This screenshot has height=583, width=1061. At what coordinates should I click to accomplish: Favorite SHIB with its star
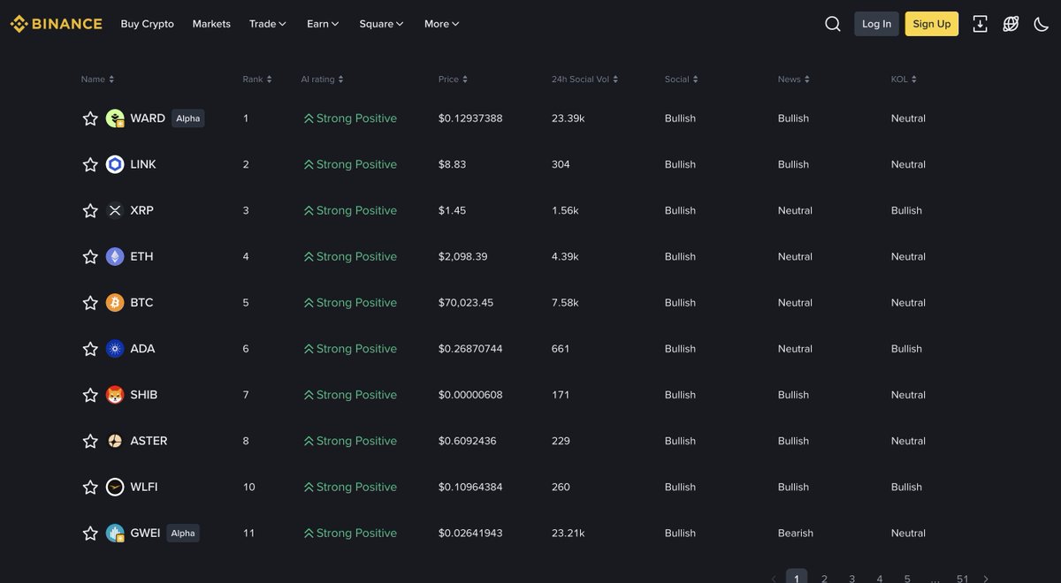click(90, 395)
